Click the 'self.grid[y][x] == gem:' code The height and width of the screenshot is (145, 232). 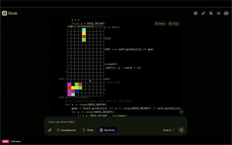coord(136,49)
